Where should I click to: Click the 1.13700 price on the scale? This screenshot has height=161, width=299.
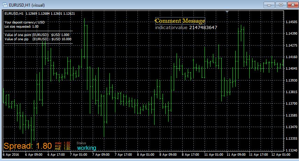tap(291, 104)
